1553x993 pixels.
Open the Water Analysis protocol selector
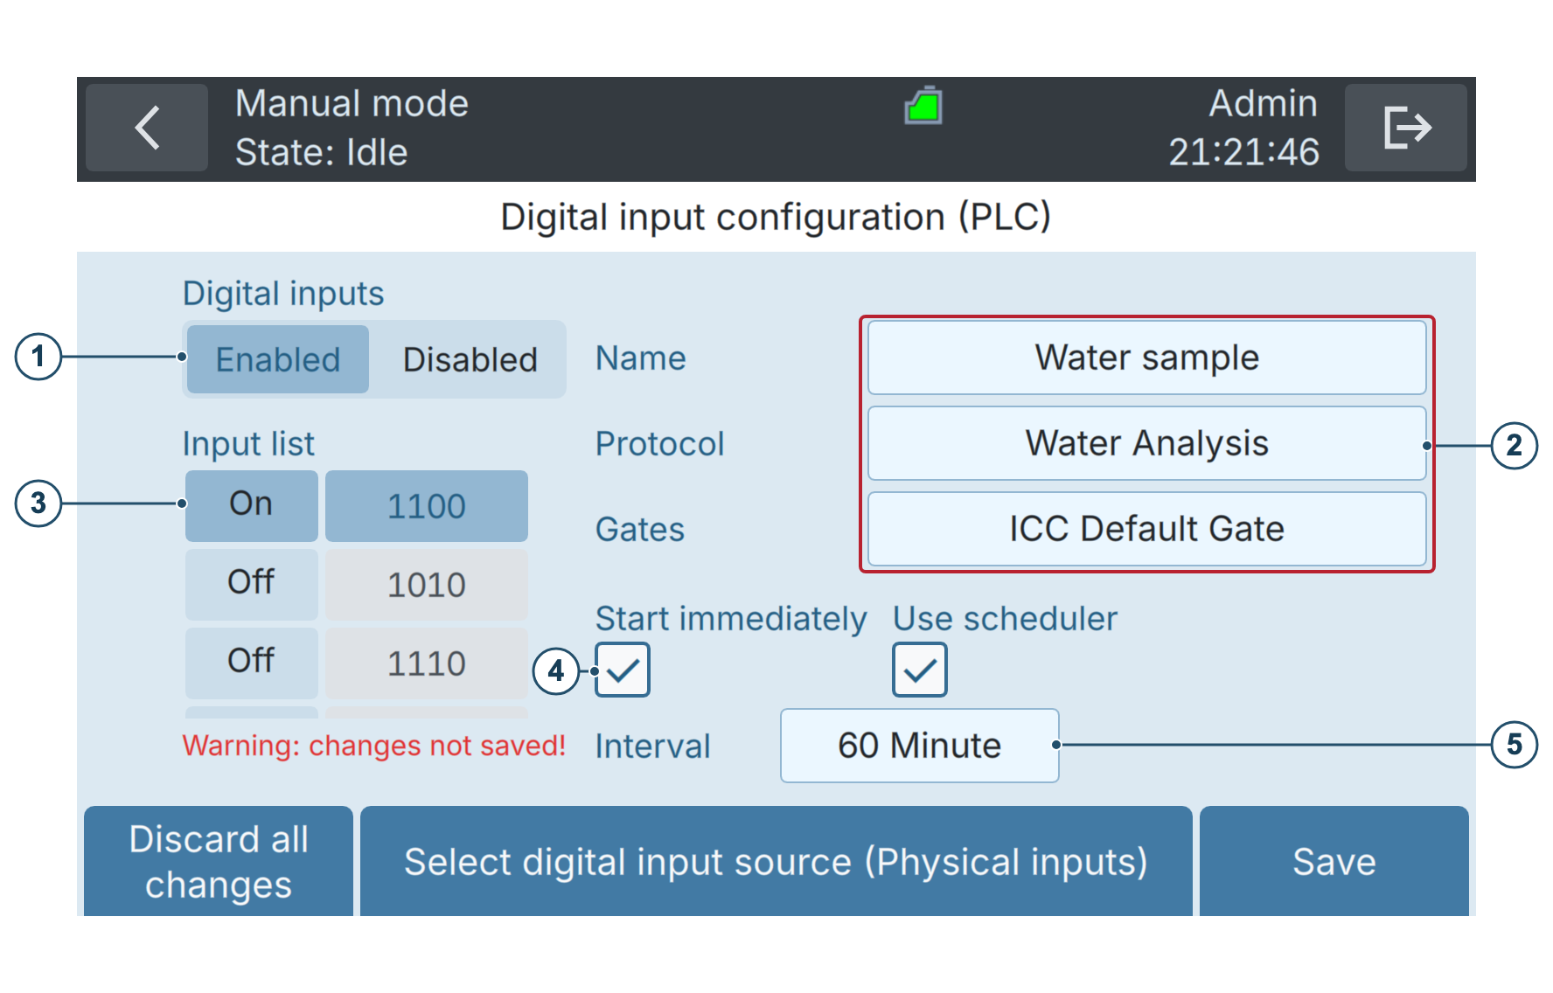click(1146, 443)
